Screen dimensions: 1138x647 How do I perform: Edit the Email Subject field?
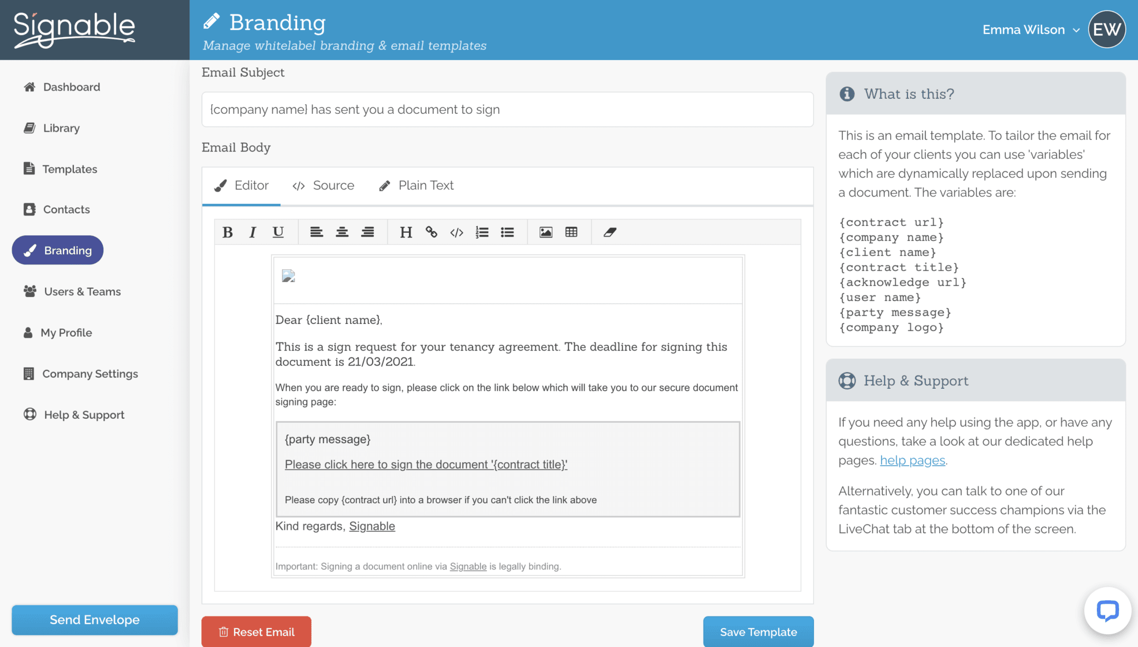click(507, 109)
